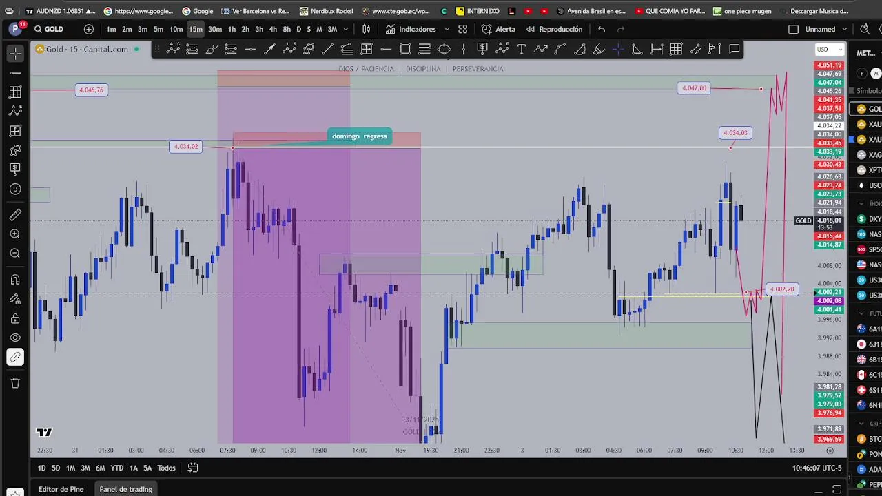Open the chart type candles icon
The height and width of the screenshot is (496, 882).
click(x=367, y=29)
